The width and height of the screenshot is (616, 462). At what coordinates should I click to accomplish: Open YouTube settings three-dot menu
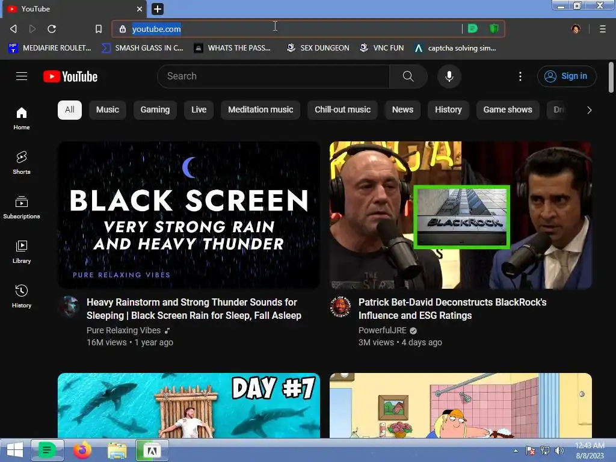tap(520, 76)
